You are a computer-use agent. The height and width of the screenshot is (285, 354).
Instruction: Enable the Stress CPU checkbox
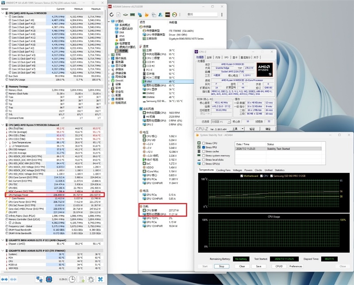[204, 143]
